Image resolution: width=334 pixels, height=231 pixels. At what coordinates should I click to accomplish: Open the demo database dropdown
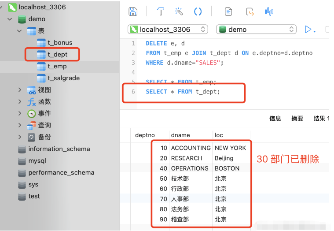point(256,30)
